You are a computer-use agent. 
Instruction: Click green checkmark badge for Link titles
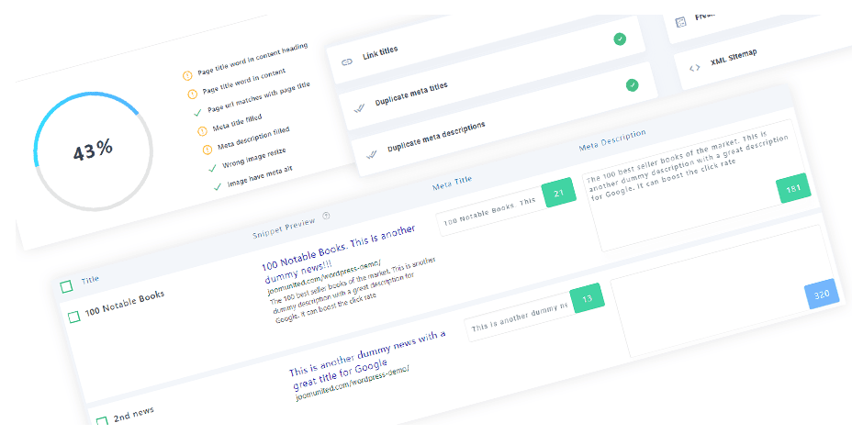[620, 39]
